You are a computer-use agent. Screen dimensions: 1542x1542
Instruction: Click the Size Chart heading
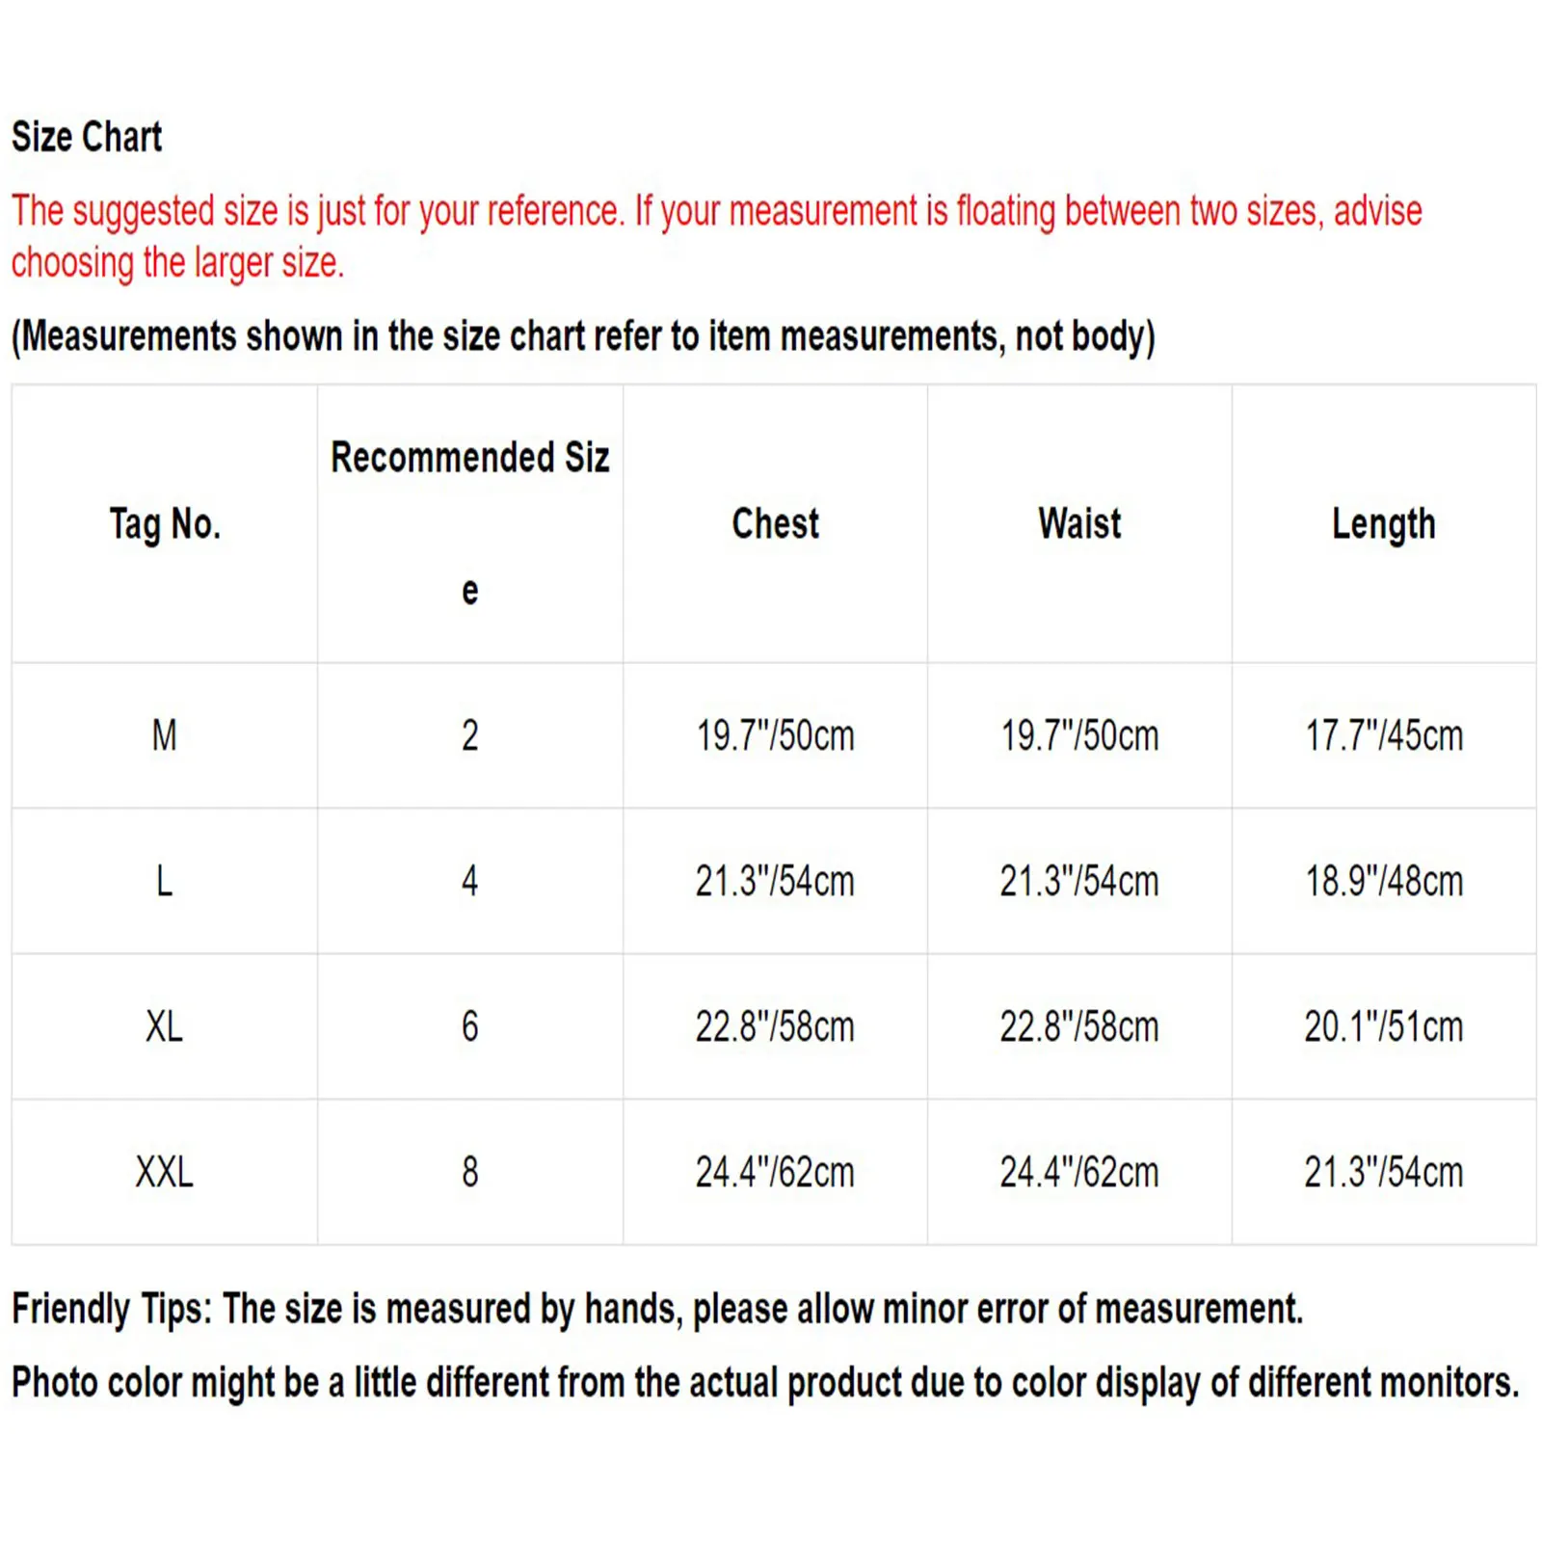click(x=87, y=137)
